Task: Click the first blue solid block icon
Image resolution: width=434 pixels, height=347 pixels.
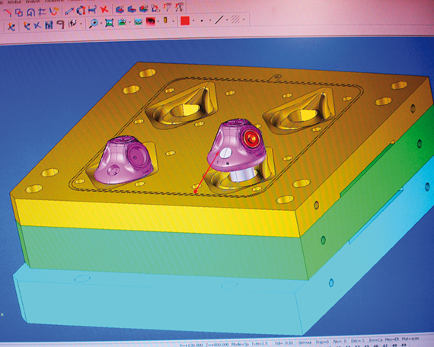Action: click(120, 9)
